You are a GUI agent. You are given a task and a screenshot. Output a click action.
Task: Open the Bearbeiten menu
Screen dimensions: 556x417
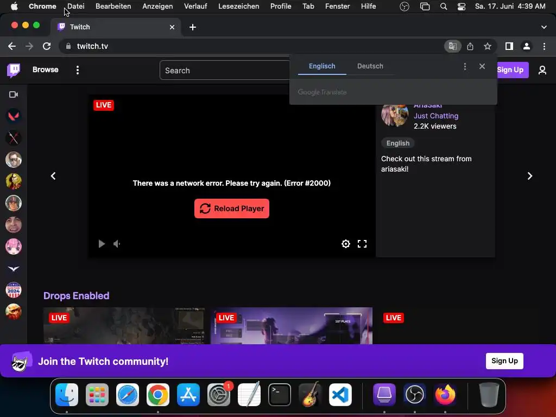113,7
